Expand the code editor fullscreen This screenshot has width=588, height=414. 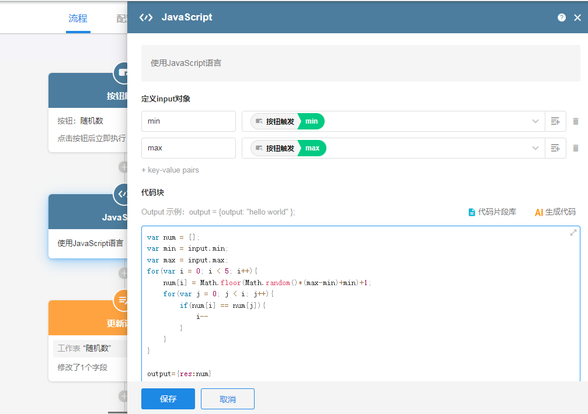pyautogui.click(x=573, y=233)
